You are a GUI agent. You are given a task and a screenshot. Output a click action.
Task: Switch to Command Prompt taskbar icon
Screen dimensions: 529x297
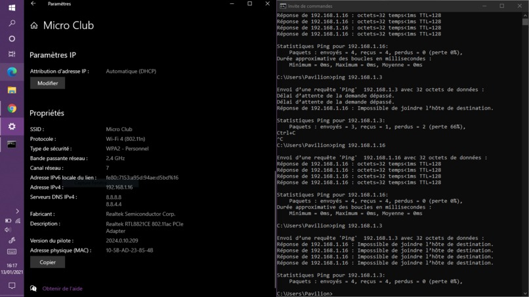tap(12, 144)
